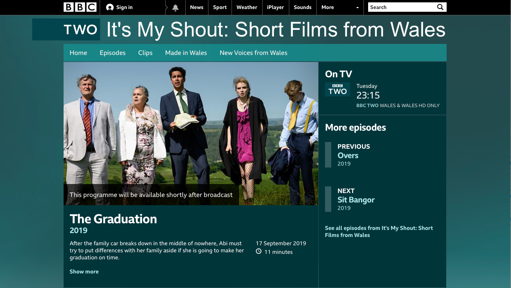Switch to the Clips tab
The image size is (511, 288).
click(x=145, y=53)
